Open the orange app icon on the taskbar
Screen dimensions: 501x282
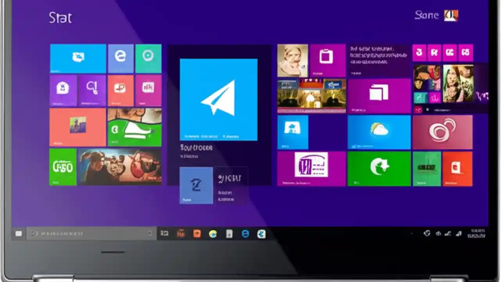click(196, 234)
